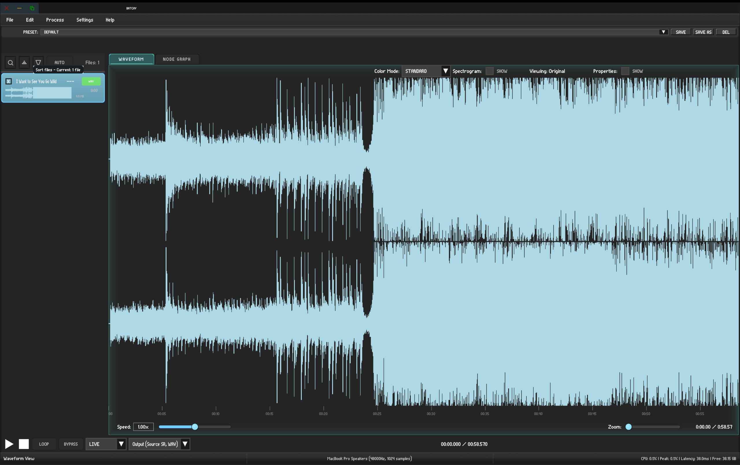This screenshot has width=740, height=465.
Task: Click the green WAV format badge
Action: [91, 81]
